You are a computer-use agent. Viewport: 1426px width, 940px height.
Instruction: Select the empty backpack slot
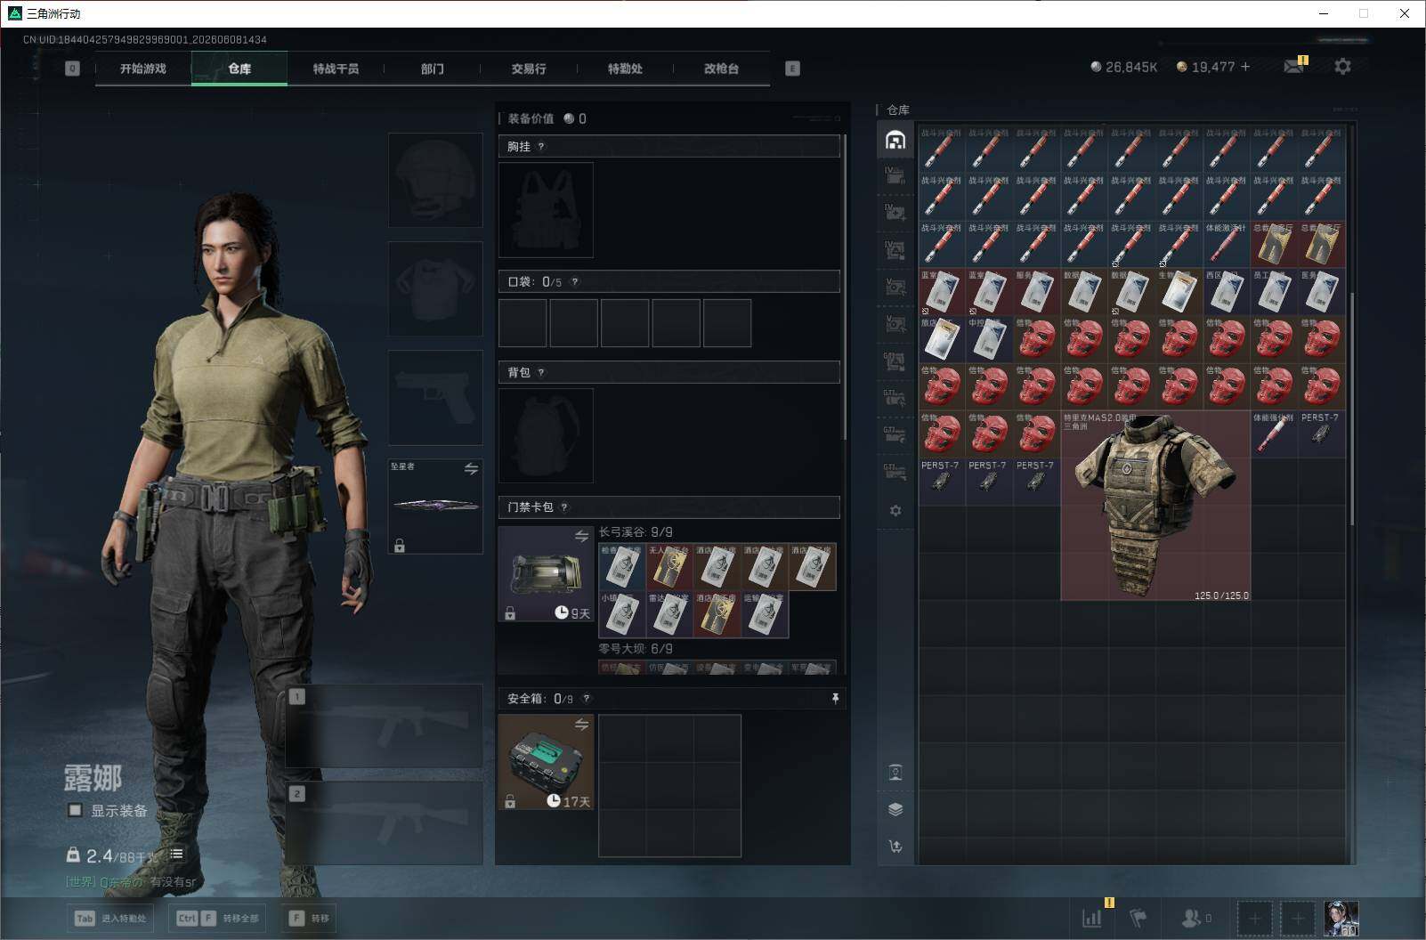[x=546, y=435]
